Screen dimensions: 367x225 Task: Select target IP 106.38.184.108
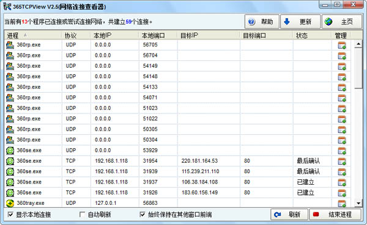tap(199, 182)
